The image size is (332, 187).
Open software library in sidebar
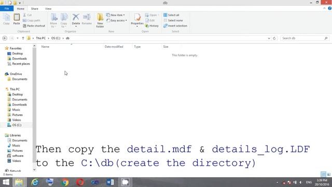pos(18,156)
